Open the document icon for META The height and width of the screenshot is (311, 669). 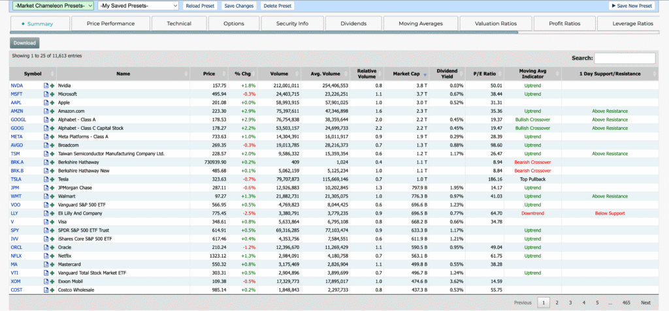pos(46,137)
